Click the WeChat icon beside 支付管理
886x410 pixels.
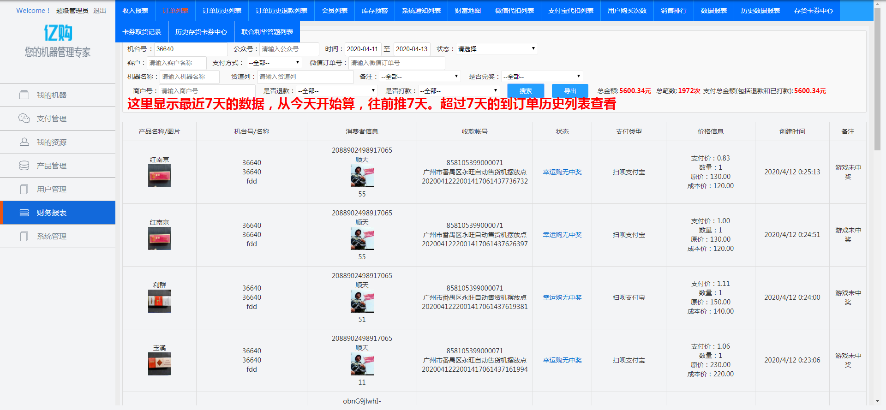point(24,119)
